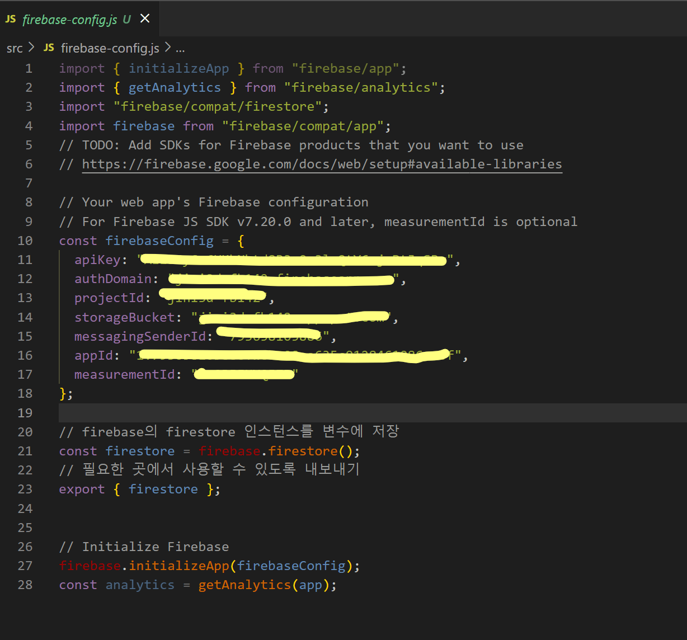Select line number 18 in the gutter

click(25, 393)
